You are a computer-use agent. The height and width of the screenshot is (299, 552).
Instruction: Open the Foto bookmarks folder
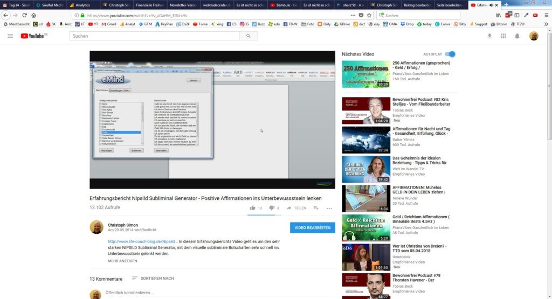(x=308, y=24)
